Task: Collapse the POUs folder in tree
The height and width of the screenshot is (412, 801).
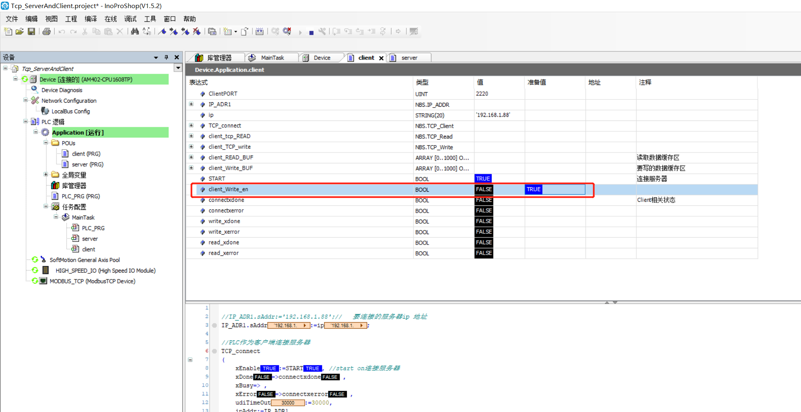Action: click(x=46, y=142)
